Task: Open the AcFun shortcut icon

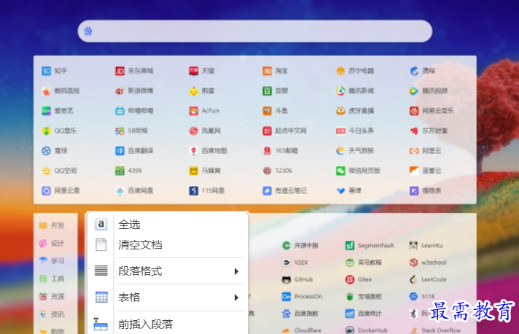Action: pyautogui.click(x=194, y=111)
